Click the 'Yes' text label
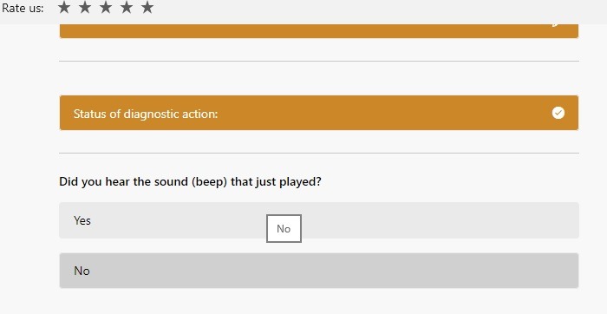This screenshot has height=314, width=607. click(82, 220)
